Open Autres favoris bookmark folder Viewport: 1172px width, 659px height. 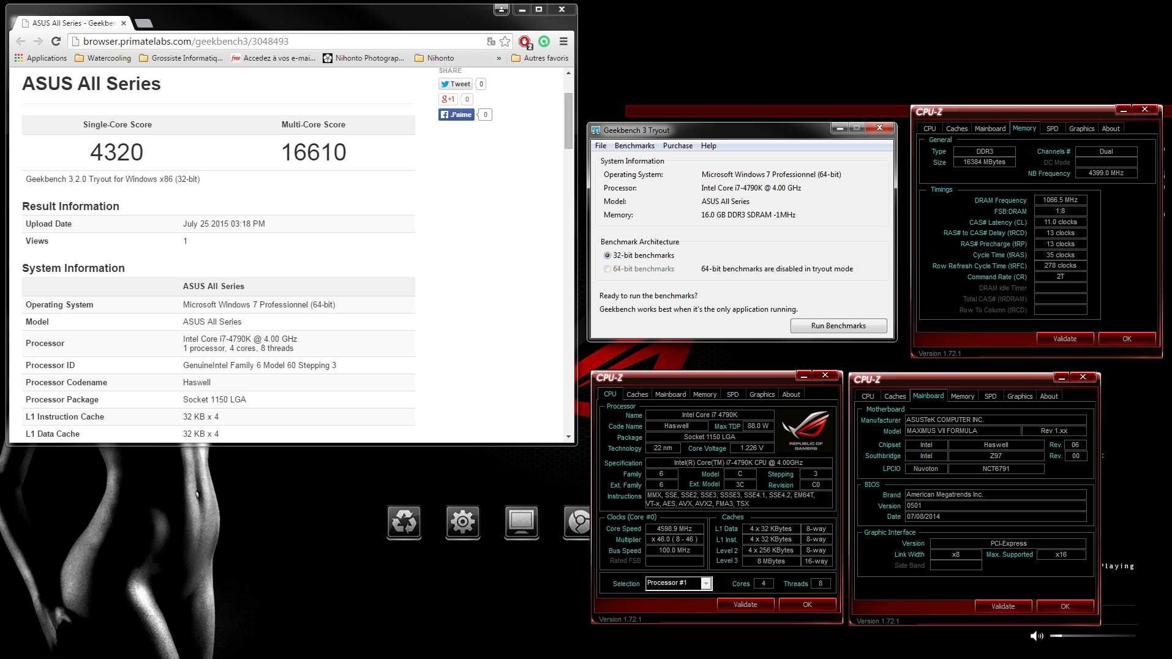539,58
